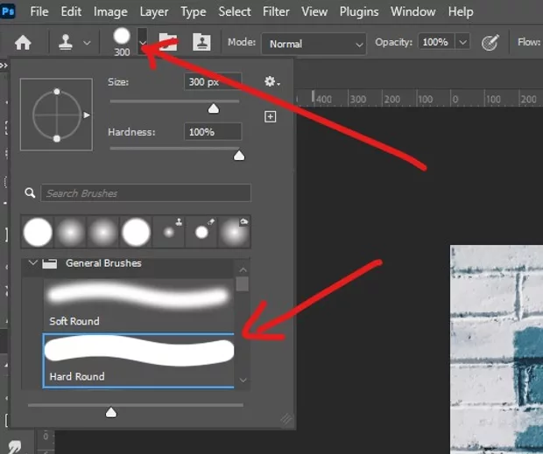
Task: Select the Soft Round brush preset
Action: 139,302
